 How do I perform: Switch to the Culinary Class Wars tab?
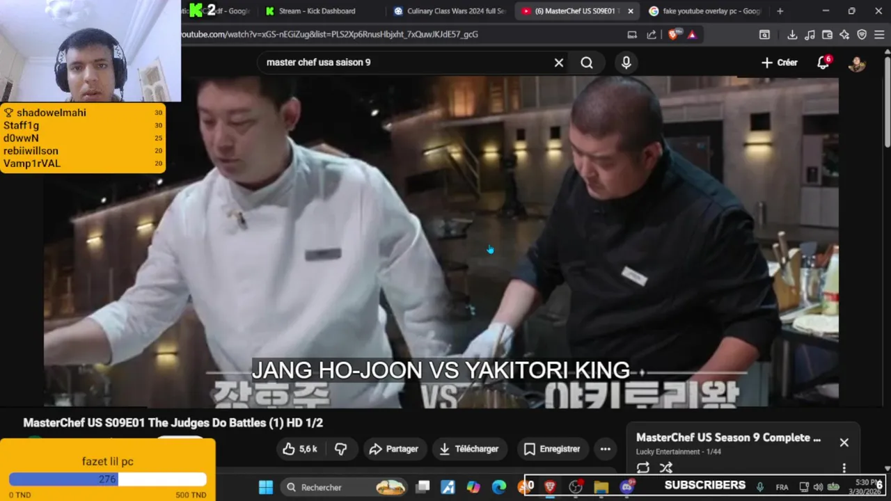point(449,11)
